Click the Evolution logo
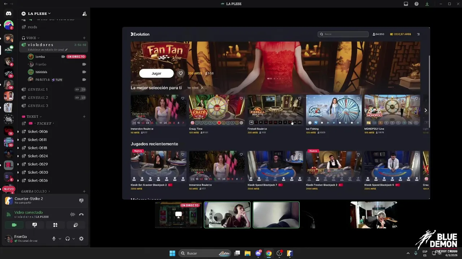 [x=140, y=34]
